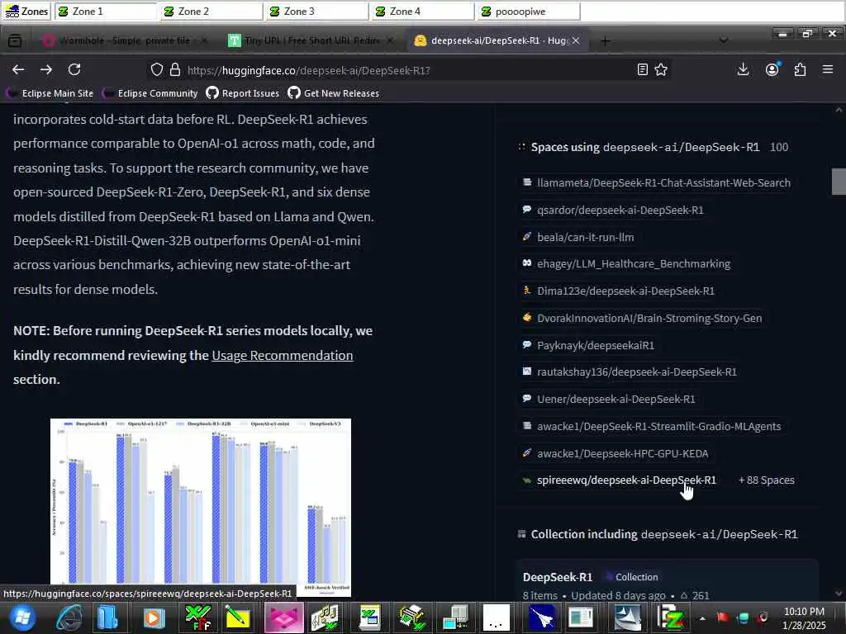This screenshot has width=846, height=634.
Task: Switch to Wormhole file sharing tab
Action: click(x=126, y=40)
